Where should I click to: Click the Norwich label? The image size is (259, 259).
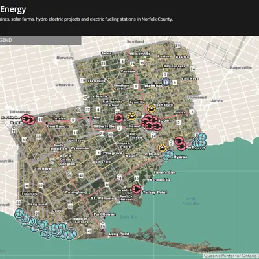65,58
